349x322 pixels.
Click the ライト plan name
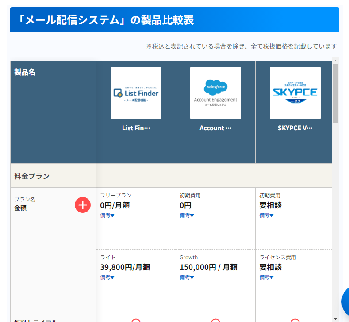108,258
